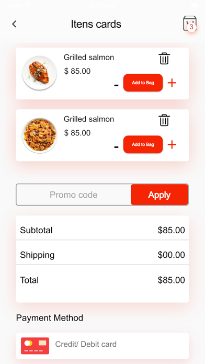Viewport: 205px width, 364px height.
Task: Open the grilled salmon dish thumbnail
Action: pos(39,73)
